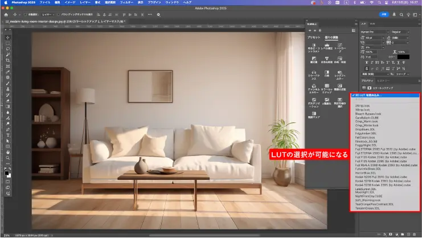Choose the Candlelight.CUBE LUT

367,118
